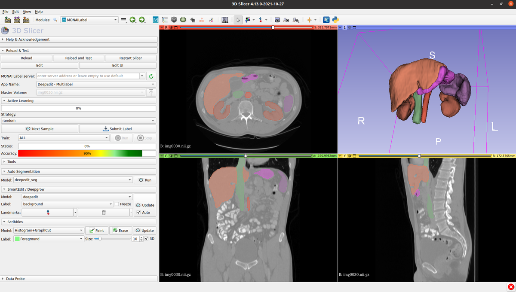This screenshot has width=516, height=292.
Task: Toggle the 3D checkbox in Scribbles section
Action: [146, 238]
